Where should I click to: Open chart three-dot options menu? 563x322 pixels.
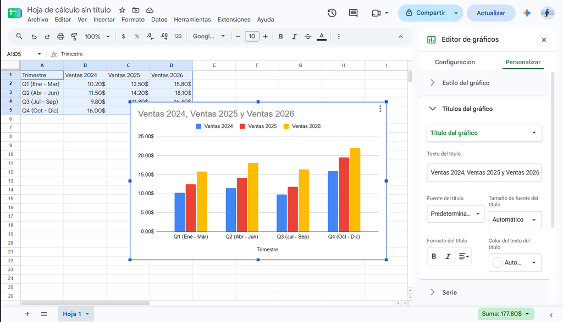tap(380, 109)
